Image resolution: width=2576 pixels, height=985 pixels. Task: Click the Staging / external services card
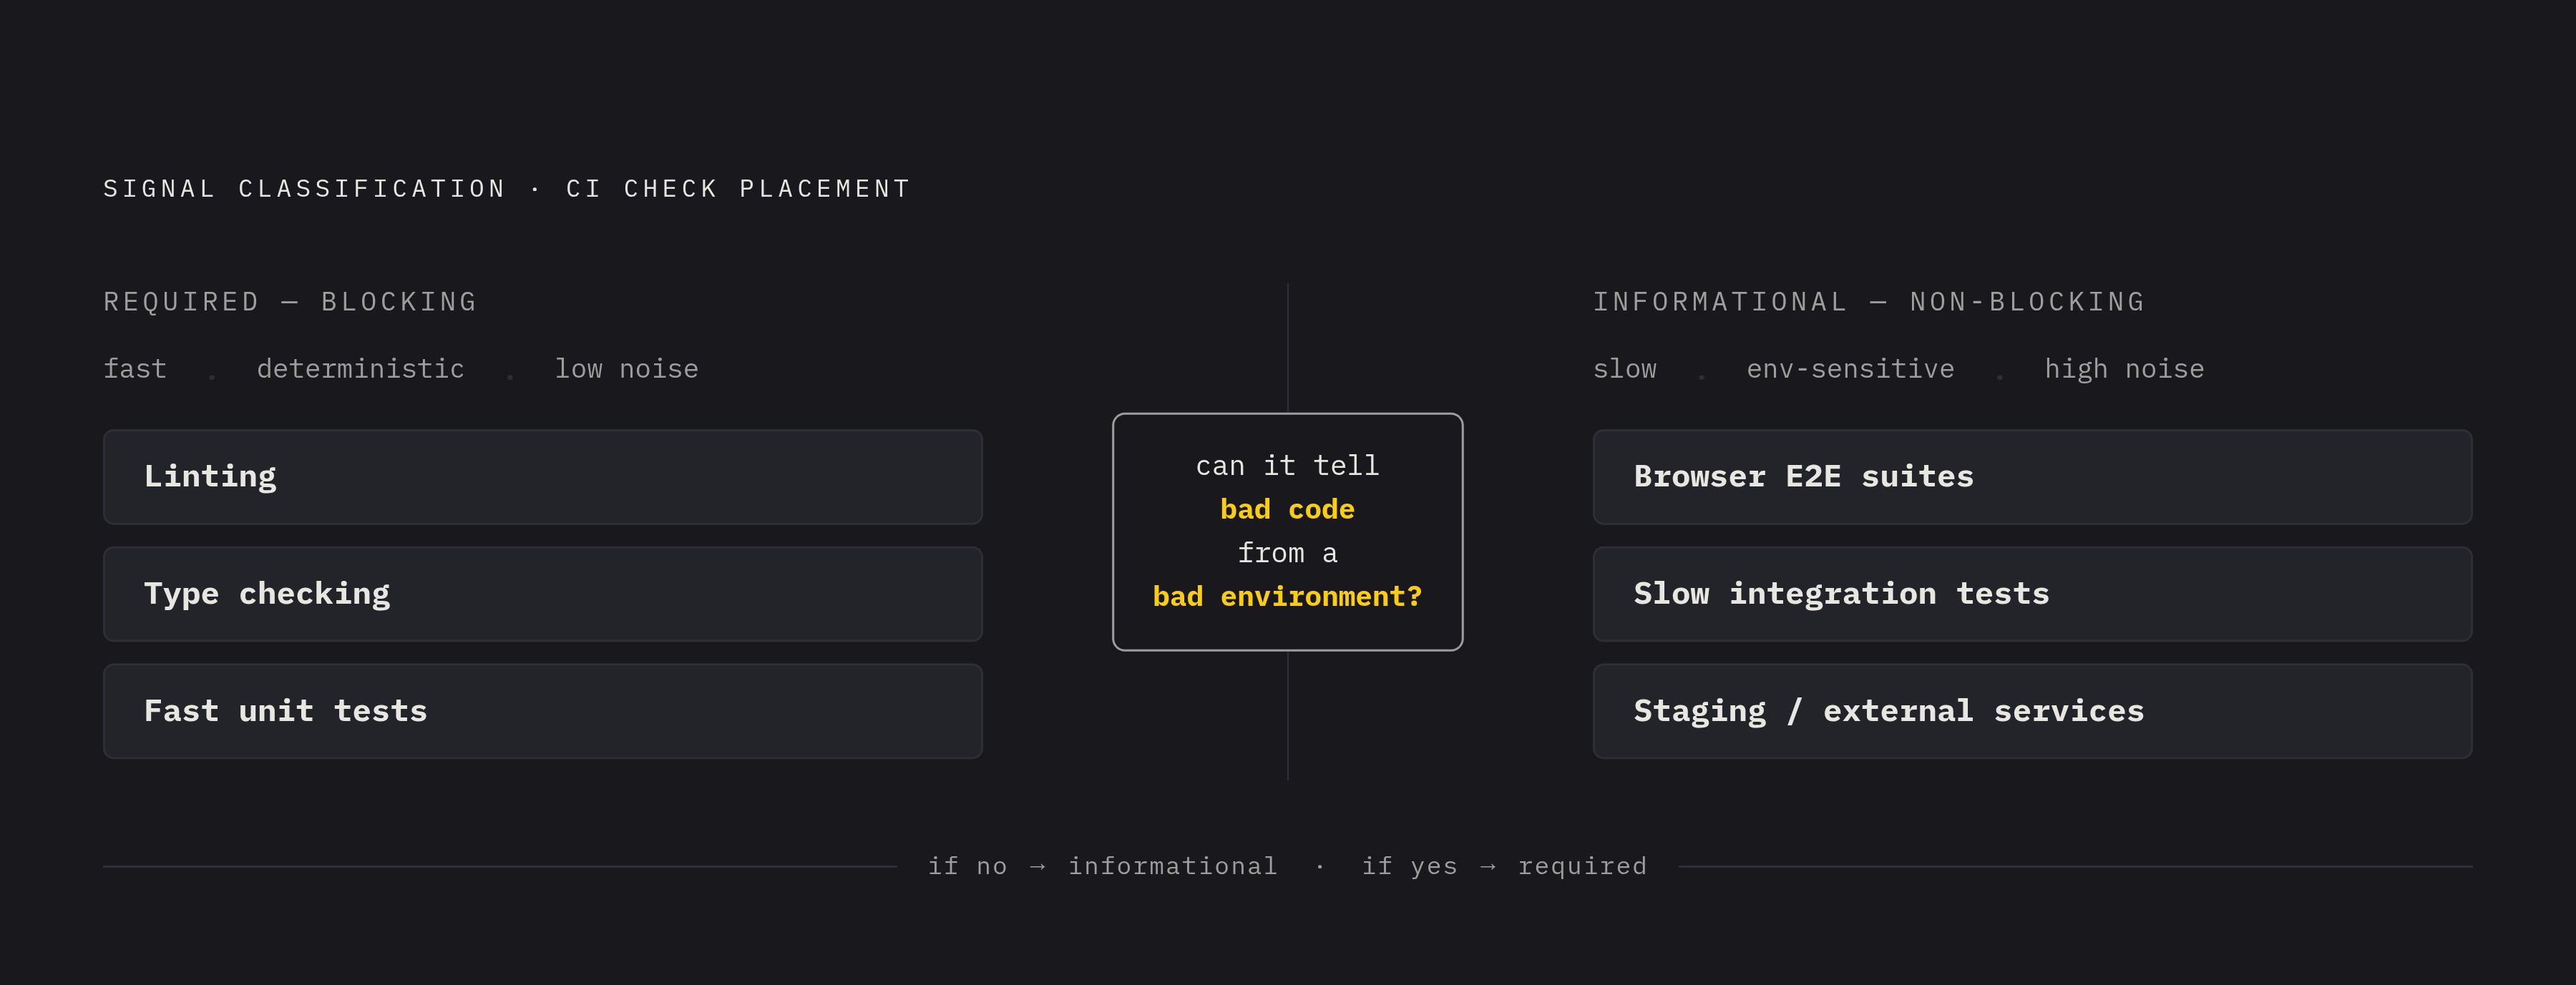click(2032, 711)
